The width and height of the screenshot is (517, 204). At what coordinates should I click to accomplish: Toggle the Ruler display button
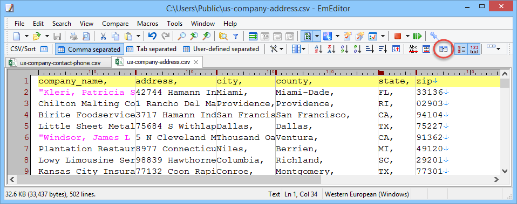click(474, 49)
